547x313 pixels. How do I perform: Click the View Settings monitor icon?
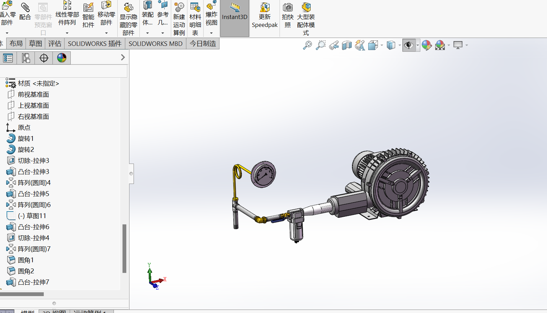(x=458, y=45)
